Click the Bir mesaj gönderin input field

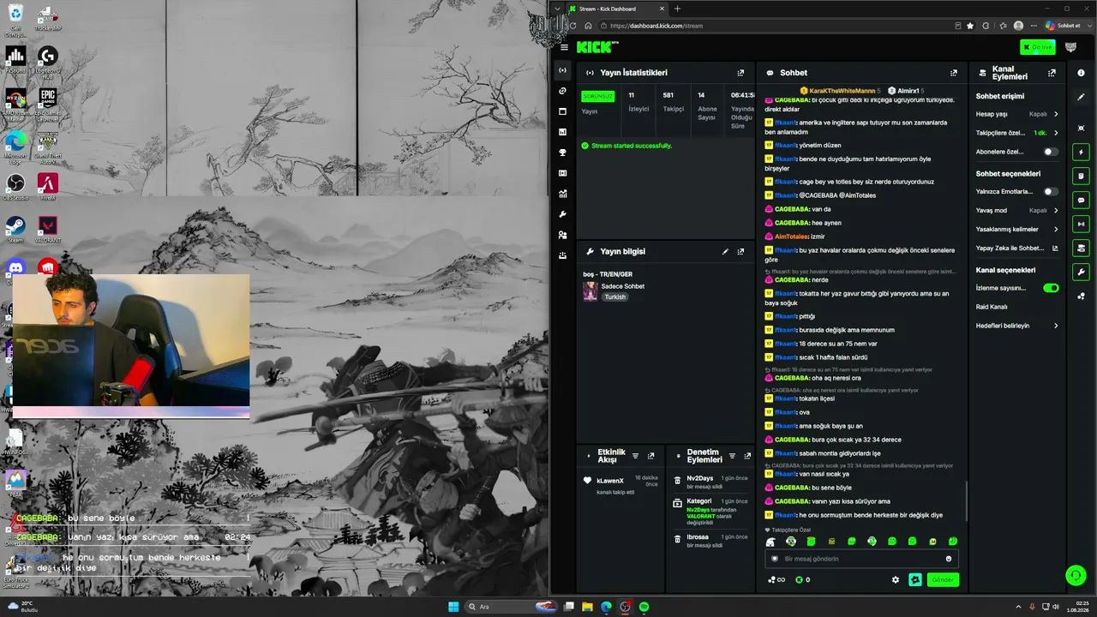[x=861, y=559]
